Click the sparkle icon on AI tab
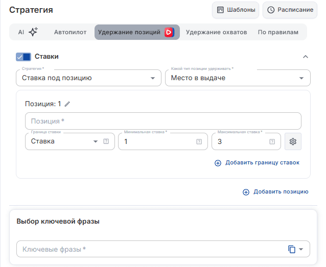Image resolution: width=326 pixels, height=267 pixels. (33, 32)
